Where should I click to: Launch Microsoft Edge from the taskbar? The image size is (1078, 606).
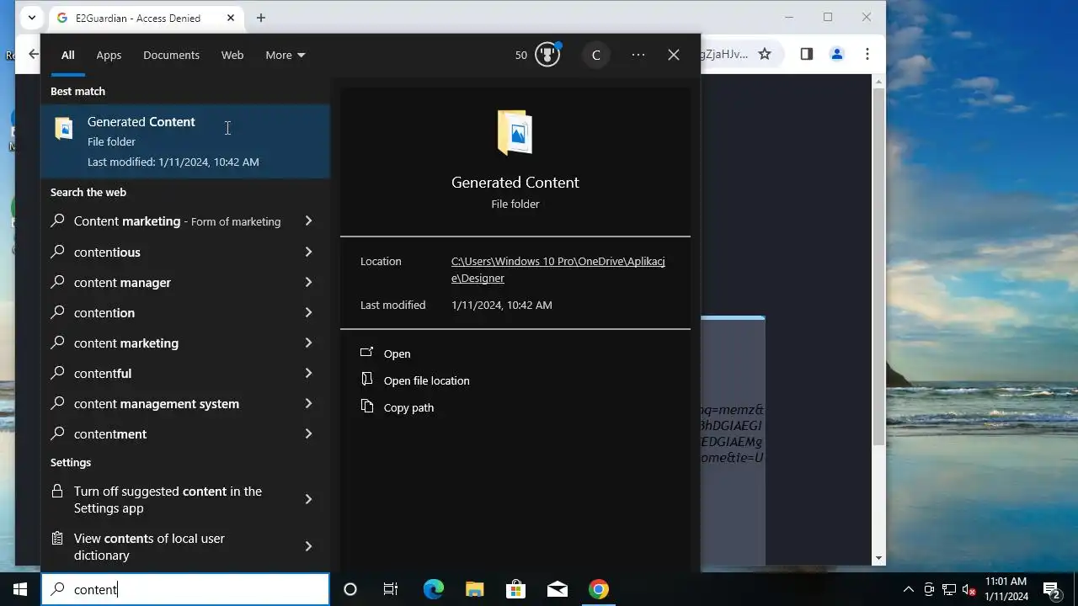pos(433,589)
